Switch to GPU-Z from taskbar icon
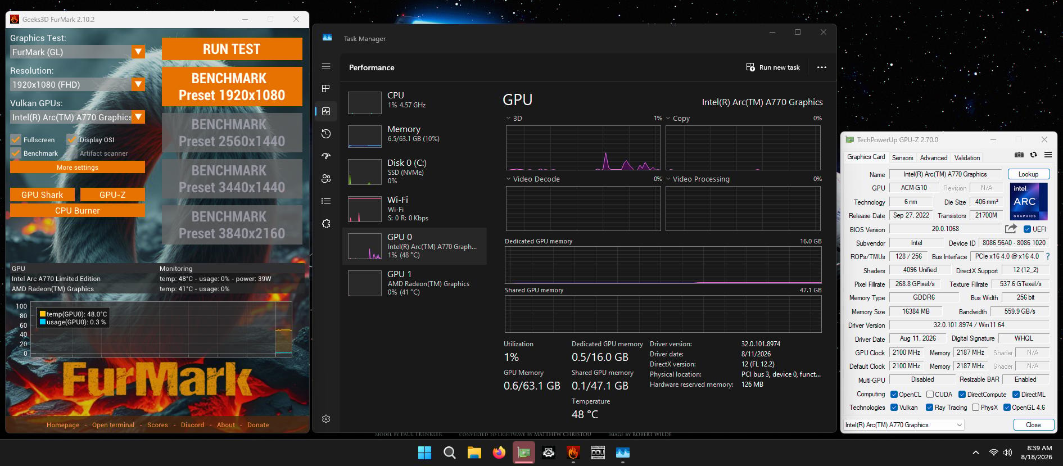The height and width of the screenshot is (466, 1063). pyautogui.click(x=524, y=453)
